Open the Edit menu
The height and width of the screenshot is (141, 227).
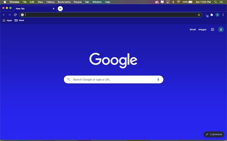32,2
